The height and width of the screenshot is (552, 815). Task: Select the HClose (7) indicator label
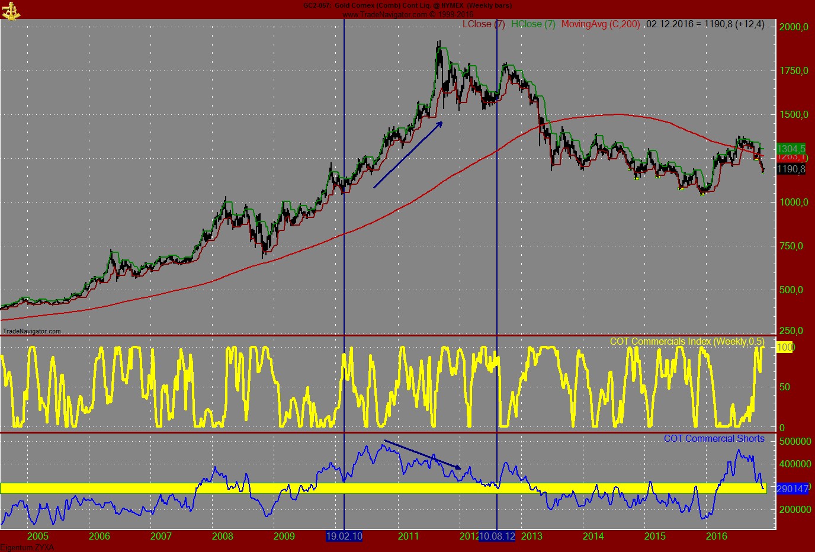pos(533,24)
